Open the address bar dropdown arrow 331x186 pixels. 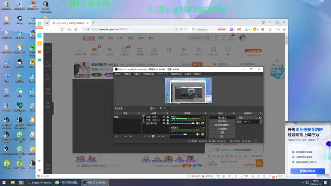pyautogui.click(x=185, y=29)
